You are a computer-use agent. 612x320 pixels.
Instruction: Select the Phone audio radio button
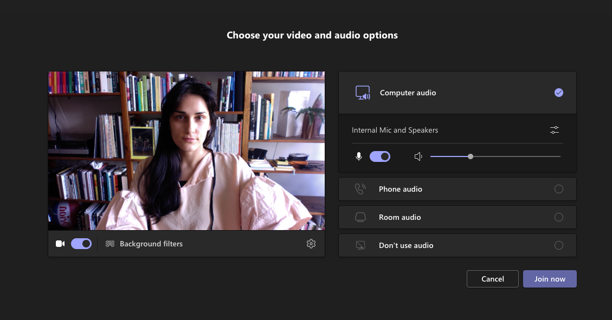pyautogui.click(x=559, y=189)
